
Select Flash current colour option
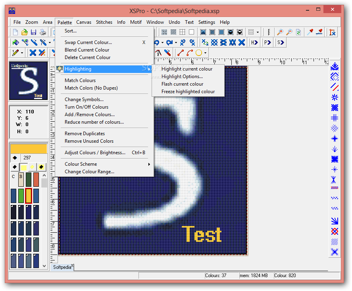pos(188,84)
